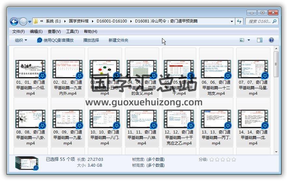
Task: Select video 14、奇门遁甲基础篇—戊.mp4
Action: click(x=253, y=122)
